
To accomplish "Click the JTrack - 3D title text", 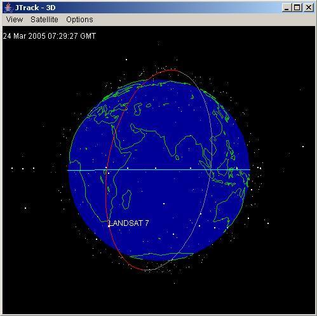I will point(35,8).
